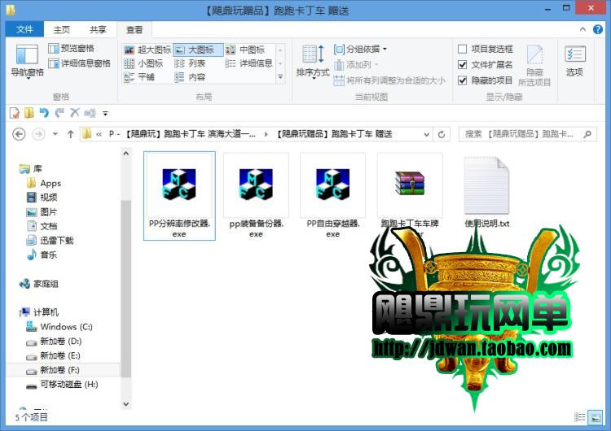Open the 文件 menu tab
The width and height of the screenshot is (611, 431).
tap(24, 29)
